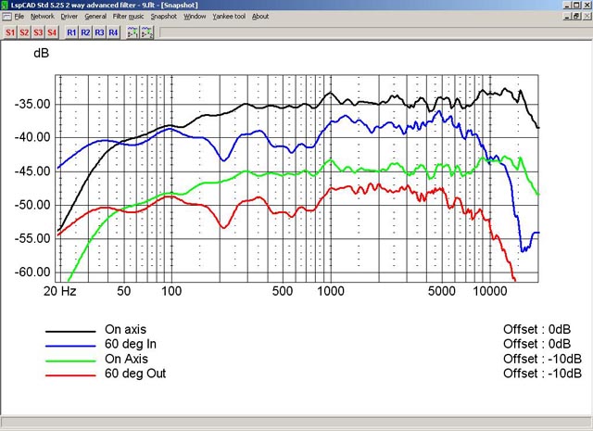Click the blue legend line sample
Image resolution: width=593 pixels, height=431 pixels.
70,346
